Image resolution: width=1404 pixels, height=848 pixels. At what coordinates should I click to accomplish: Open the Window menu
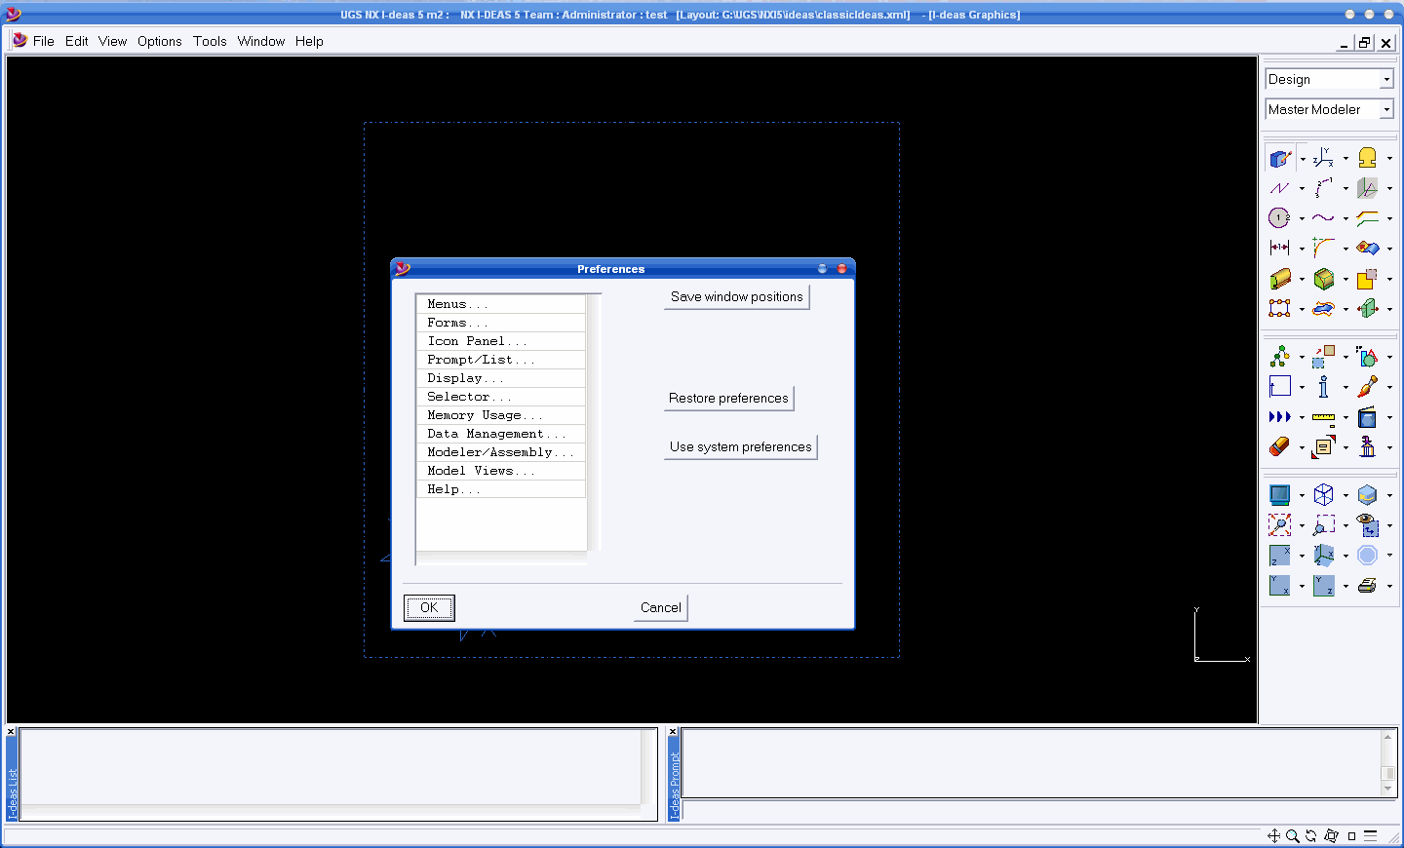[x=261, y=41]
